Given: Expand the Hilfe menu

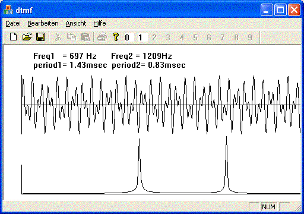Looking at the screenshot, I should [100, 23].
